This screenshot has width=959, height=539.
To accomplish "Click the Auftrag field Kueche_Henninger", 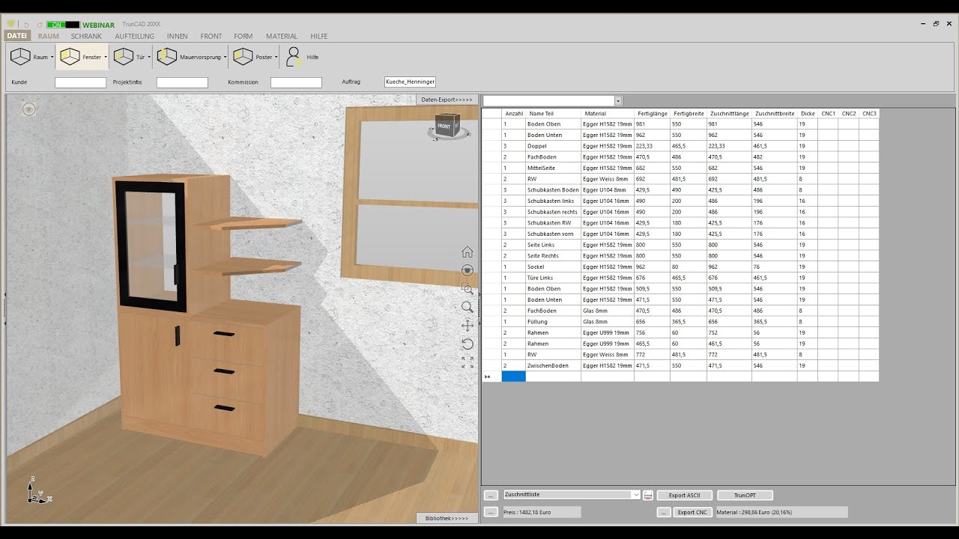I will pyautogui.click(x=410, y=82).
